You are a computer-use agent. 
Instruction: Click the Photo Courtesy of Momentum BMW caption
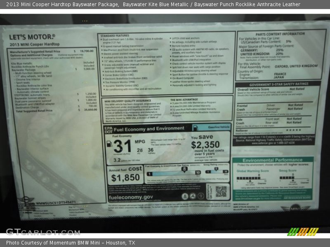(x=70, y=243)
